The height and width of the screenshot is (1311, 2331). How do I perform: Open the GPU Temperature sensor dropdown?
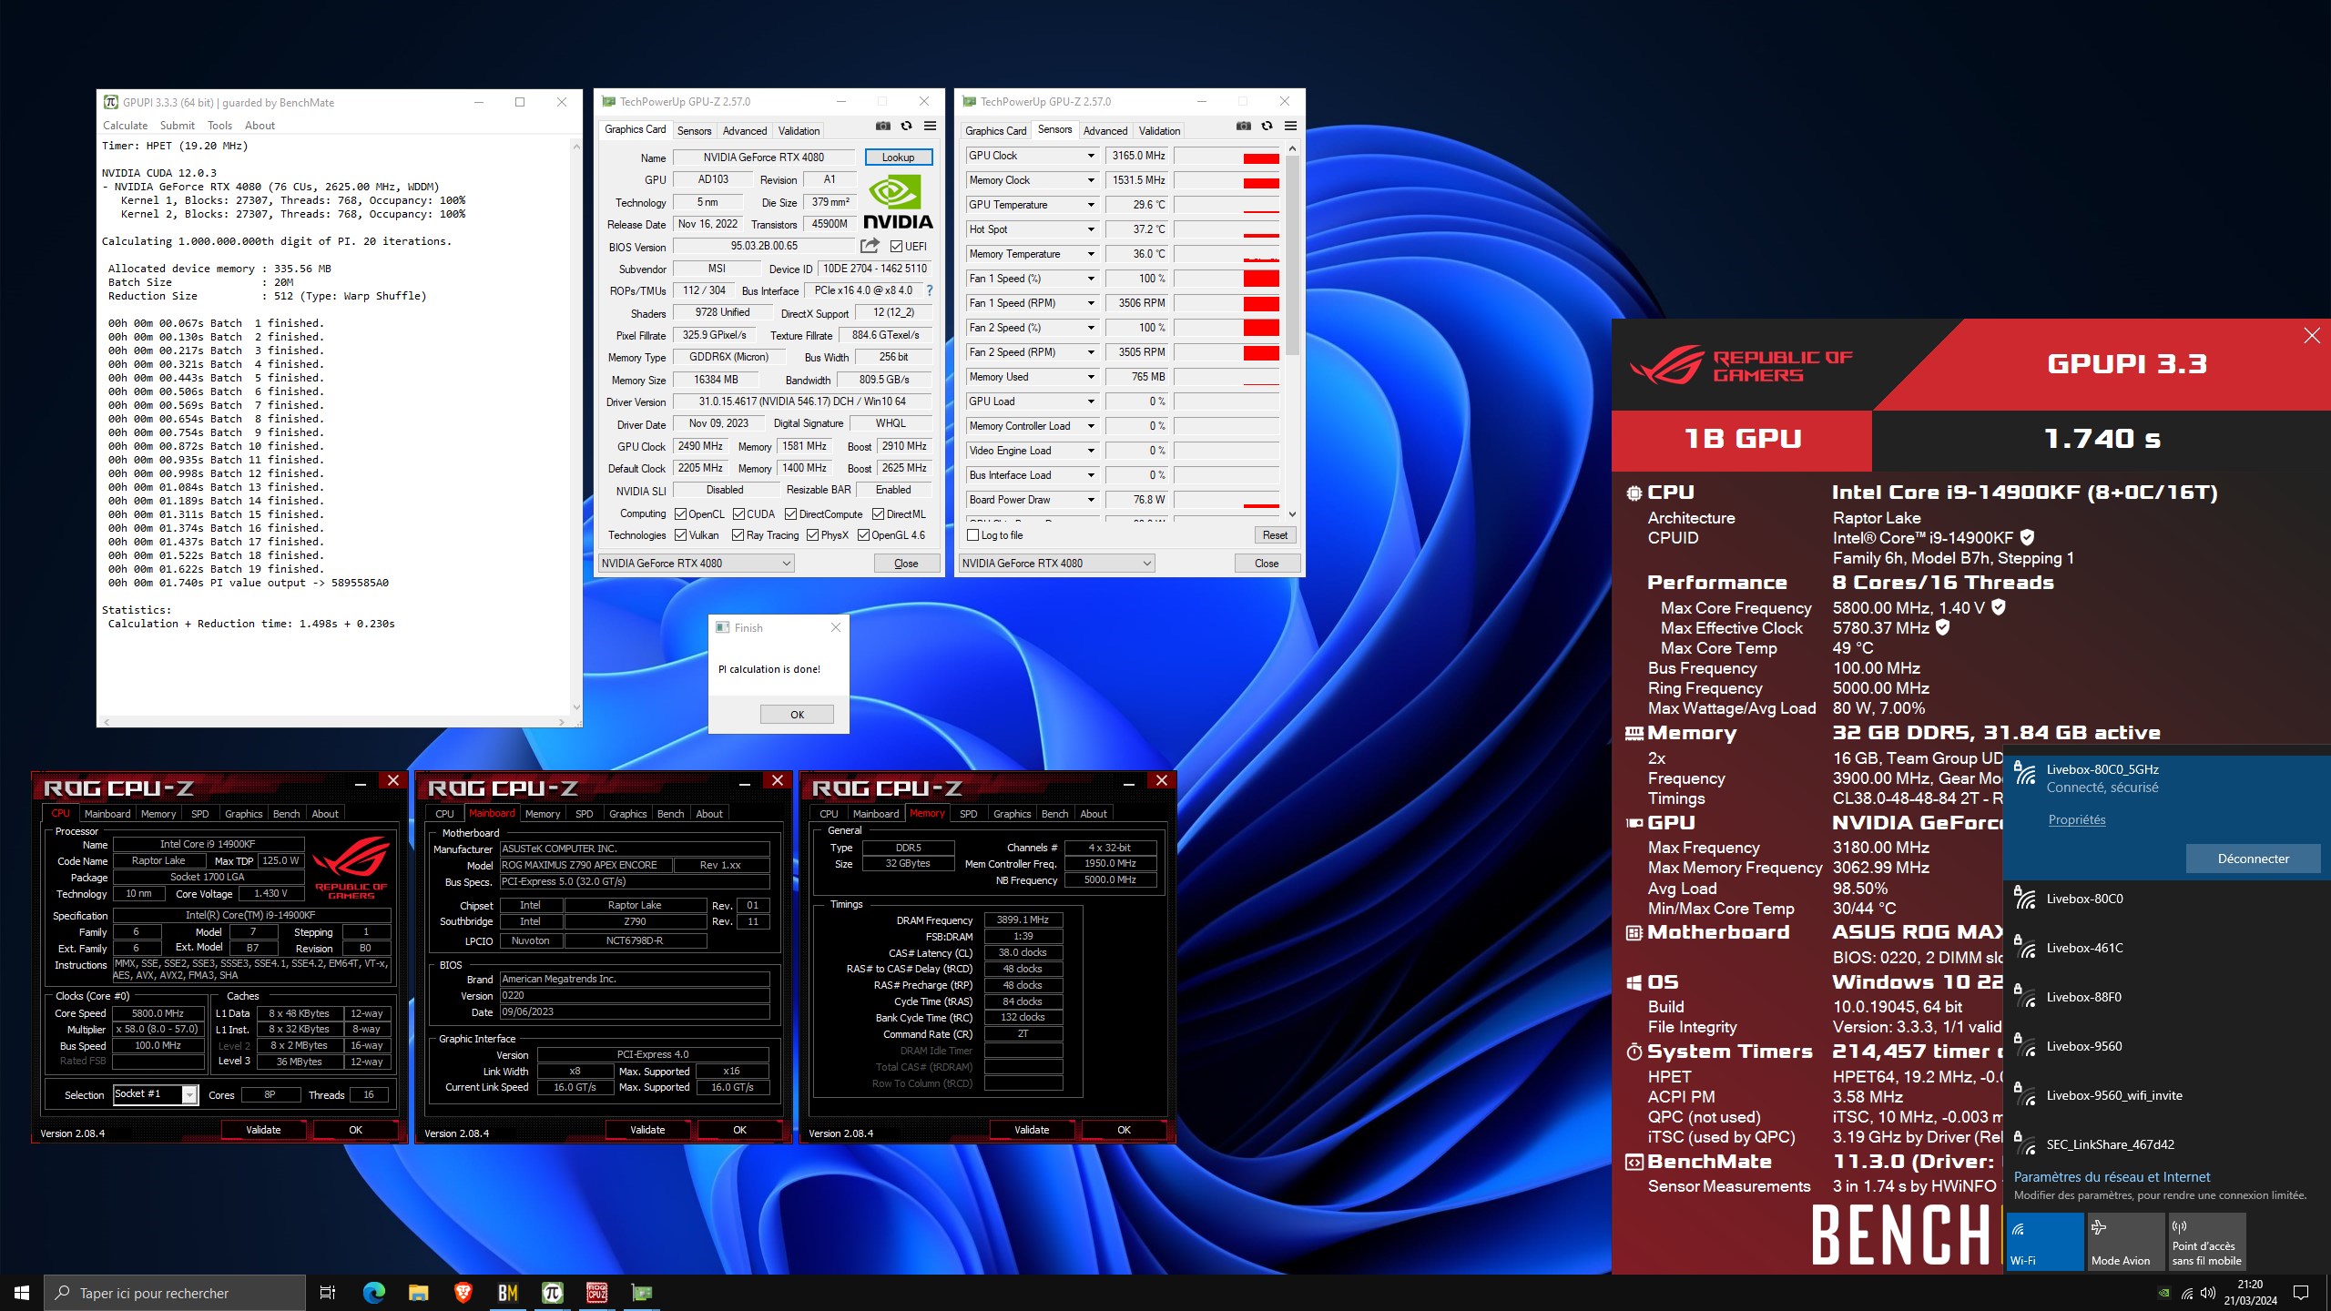(1091, 205)
